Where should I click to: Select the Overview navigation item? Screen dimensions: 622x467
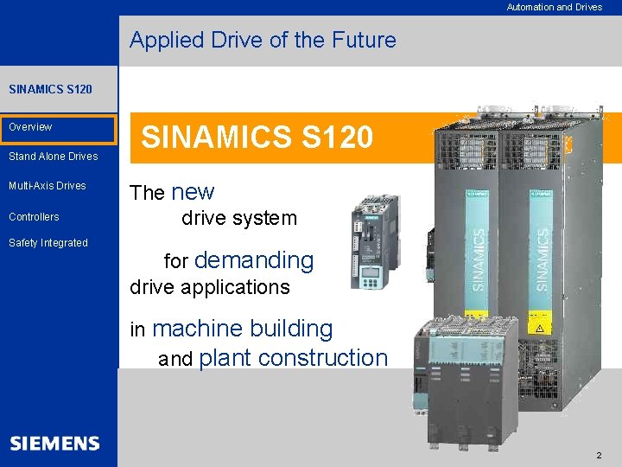coord(59,129)
